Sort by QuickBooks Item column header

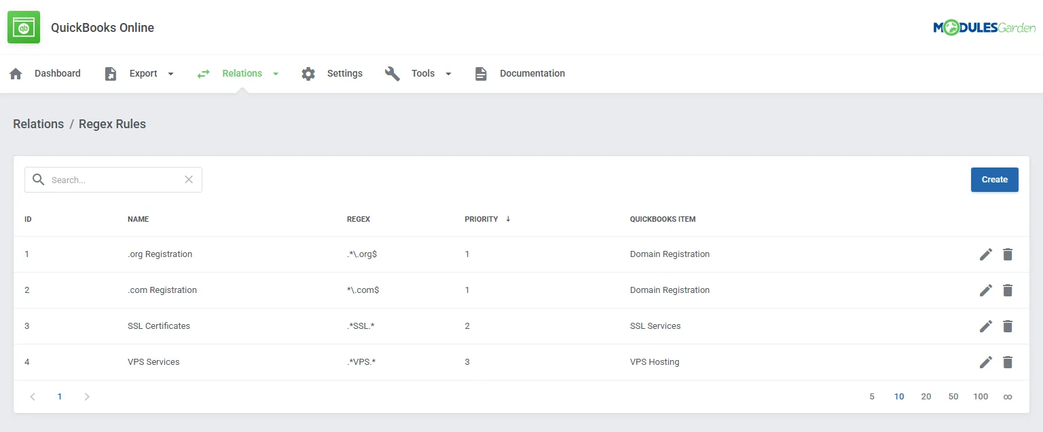pyautogui.click(x=663, y=219)
